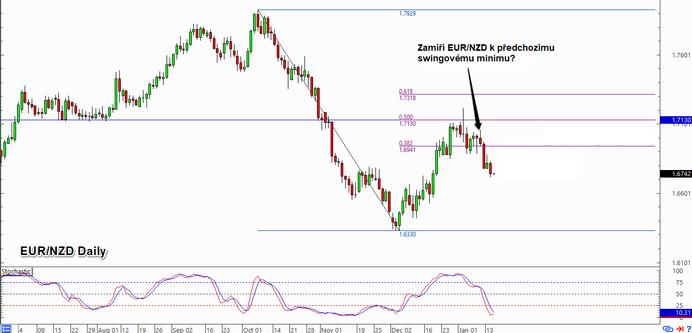Click the black 1.6742 current price tag
This screenshot has height=333, width=692.
(676, 174)
